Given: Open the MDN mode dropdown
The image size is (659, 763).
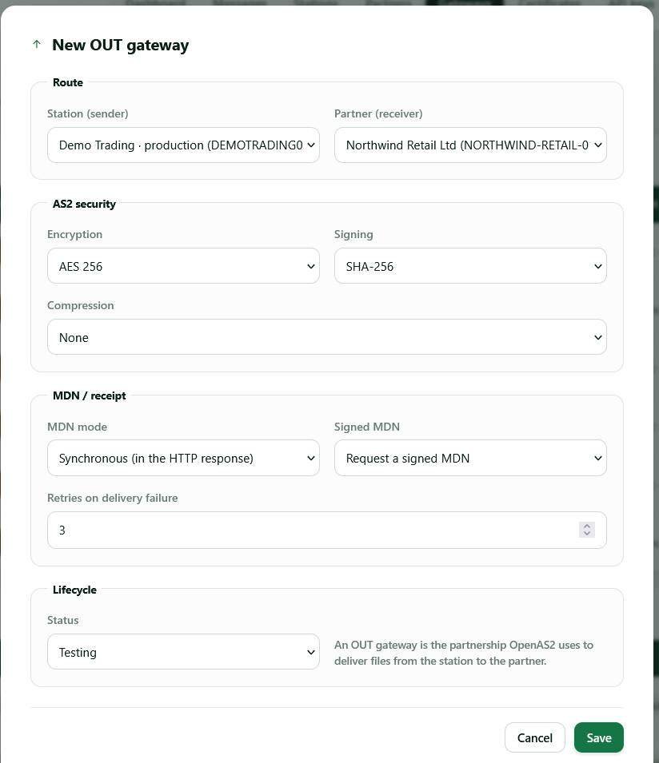Looking at the screenshot, I should click(183, 458).
